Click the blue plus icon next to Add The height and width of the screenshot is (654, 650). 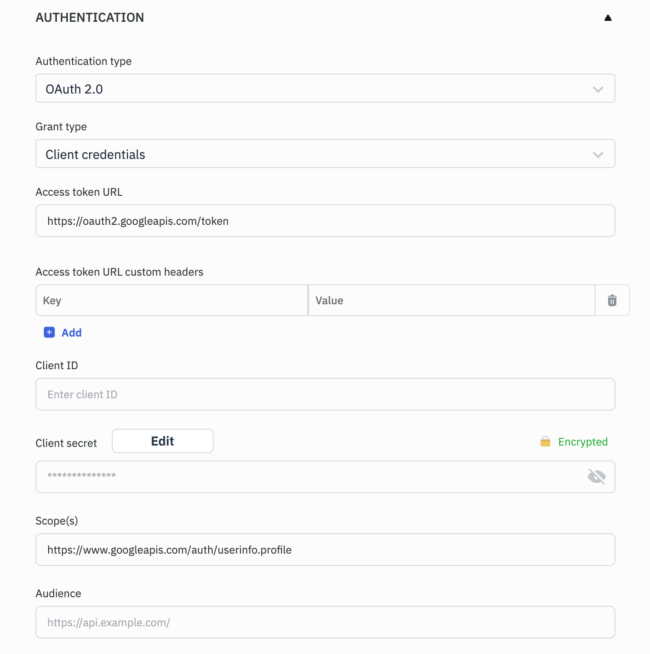[49, 332]
